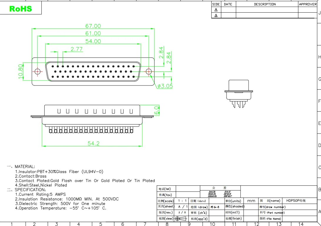Select the mm units cell
Screen dimensions: 321x226
pos(251,201)
